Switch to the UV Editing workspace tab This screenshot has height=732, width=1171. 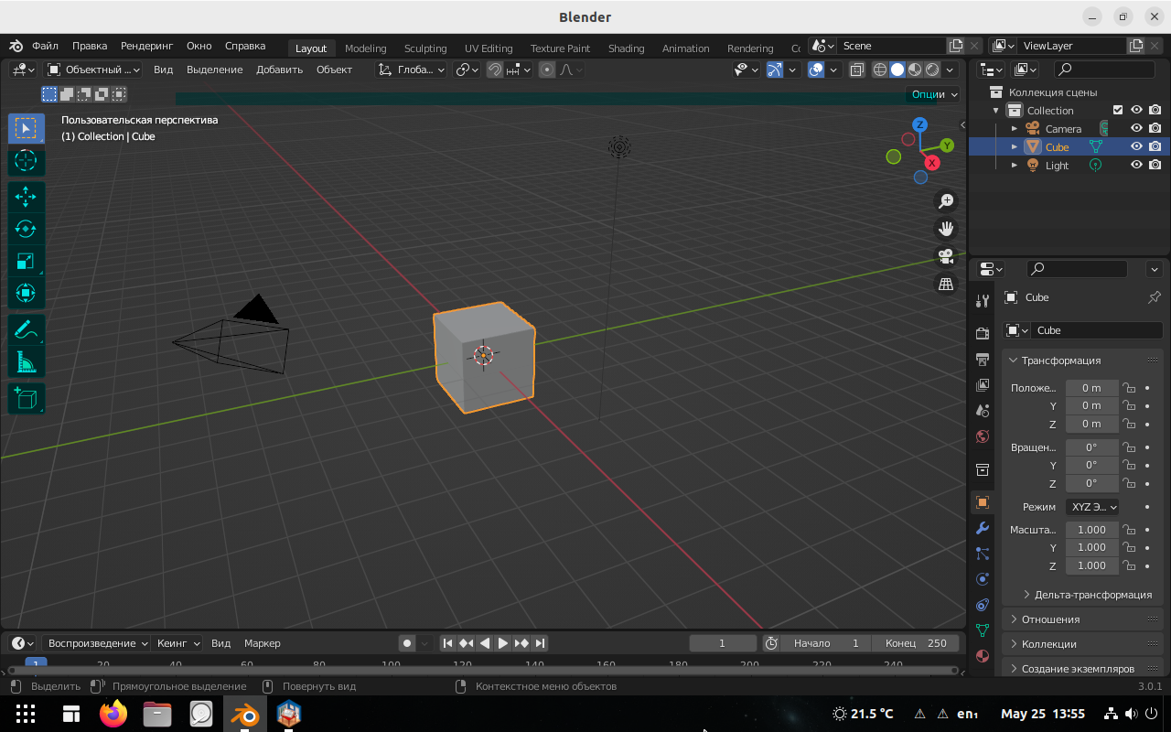489,48
